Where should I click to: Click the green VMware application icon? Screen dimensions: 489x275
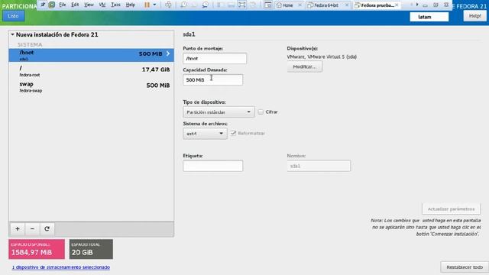(52, 5)
